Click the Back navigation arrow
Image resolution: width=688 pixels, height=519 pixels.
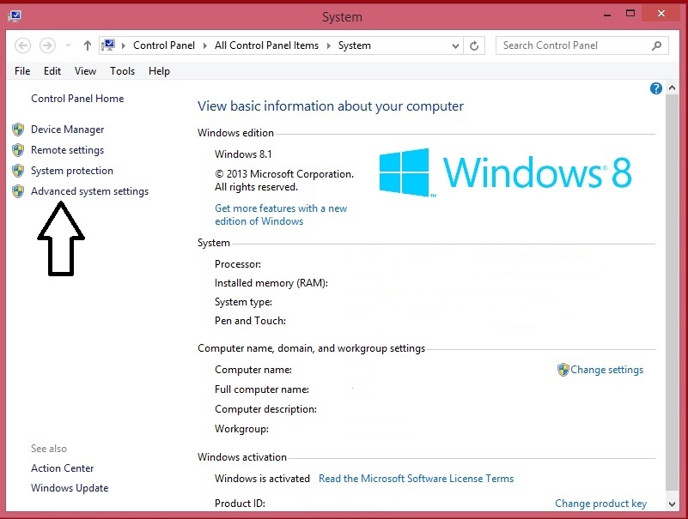click(23, 45)
